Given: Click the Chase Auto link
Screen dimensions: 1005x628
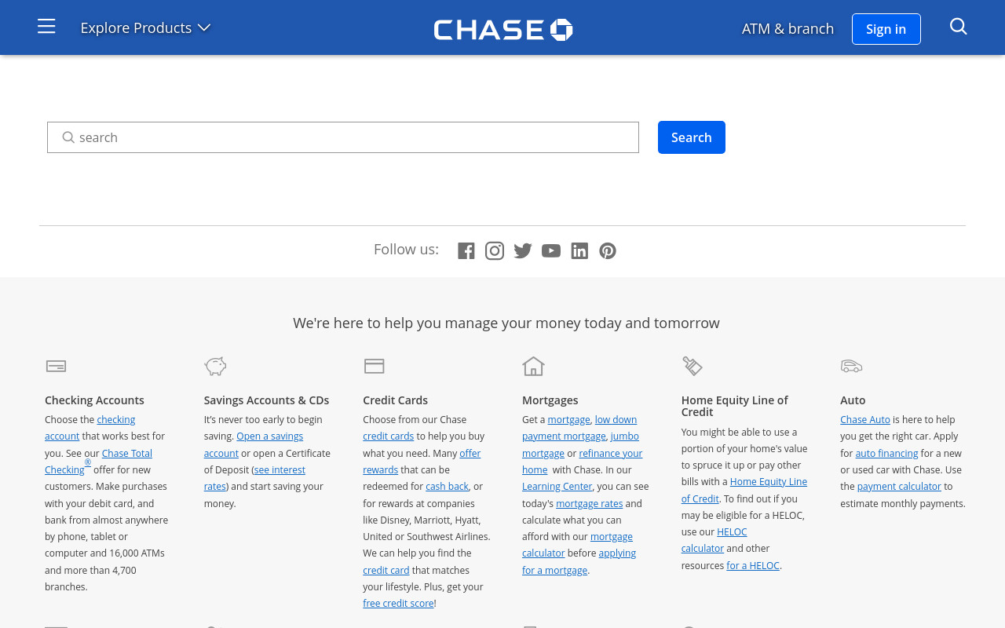Looking at the screenshot, I should 864,420.
